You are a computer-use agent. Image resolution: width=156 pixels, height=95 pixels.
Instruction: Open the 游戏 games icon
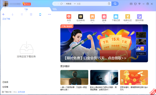[92, 17]
